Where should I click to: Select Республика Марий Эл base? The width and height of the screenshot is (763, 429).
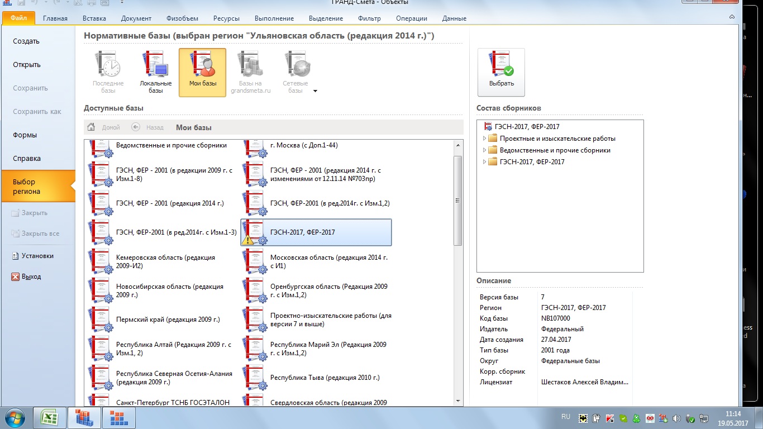[316, 349]
